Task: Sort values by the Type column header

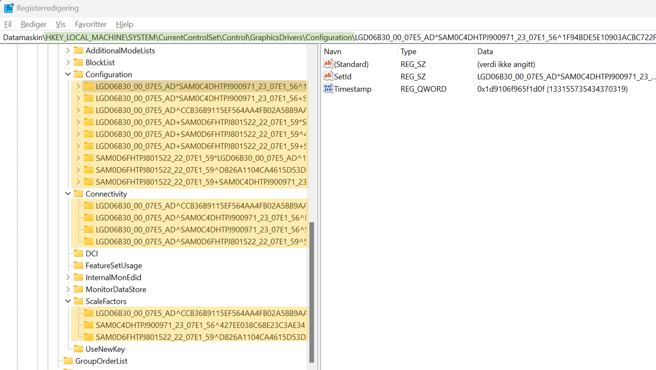Action: pos(436,52)
